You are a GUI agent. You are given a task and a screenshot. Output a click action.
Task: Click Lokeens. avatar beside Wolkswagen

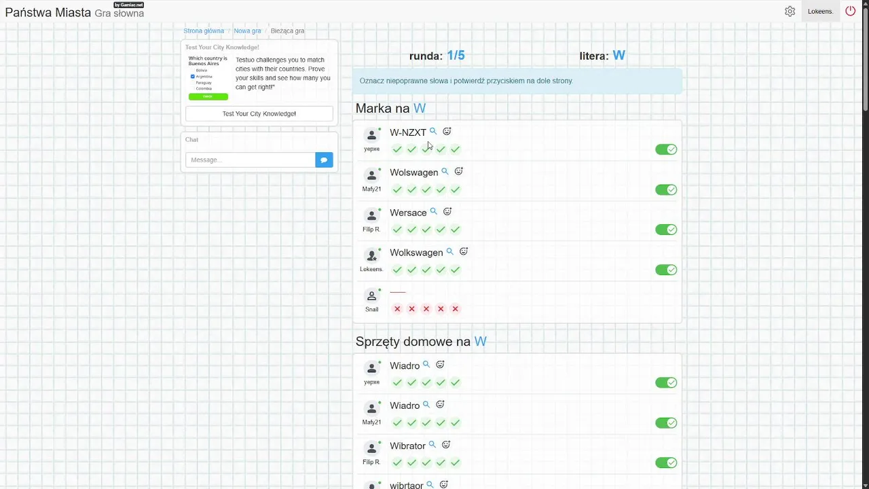[x=371, y=255]
